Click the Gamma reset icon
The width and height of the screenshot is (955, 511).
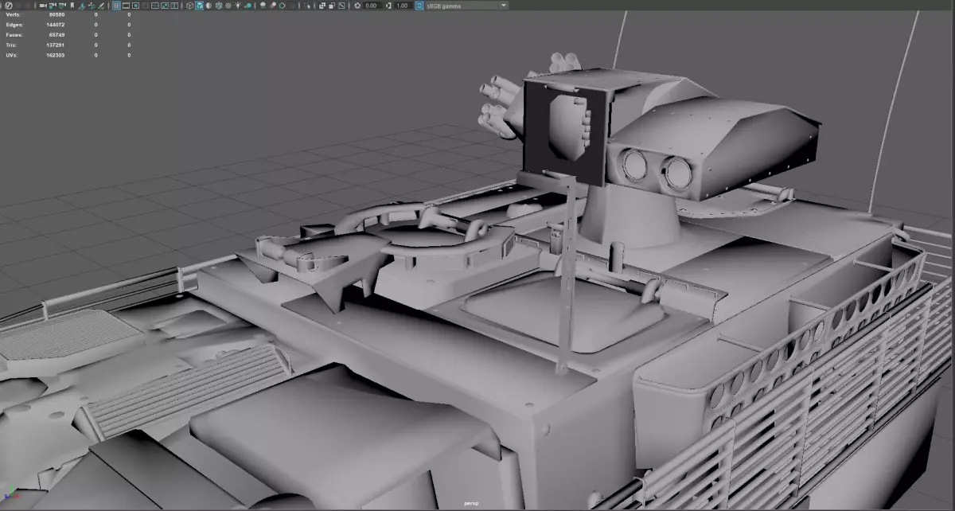pos(388,5)
